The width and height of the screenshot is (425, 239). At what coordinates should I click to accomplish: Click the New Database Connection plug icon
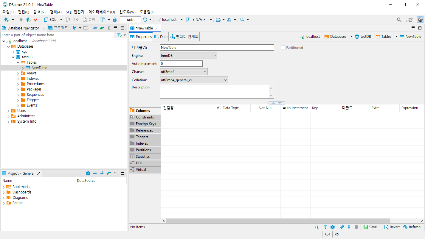point(6,20)
